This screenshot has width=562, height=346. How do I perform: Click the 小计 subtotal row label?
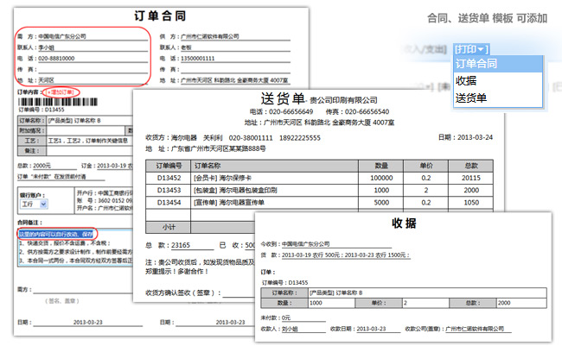click(x=169, y=227)
